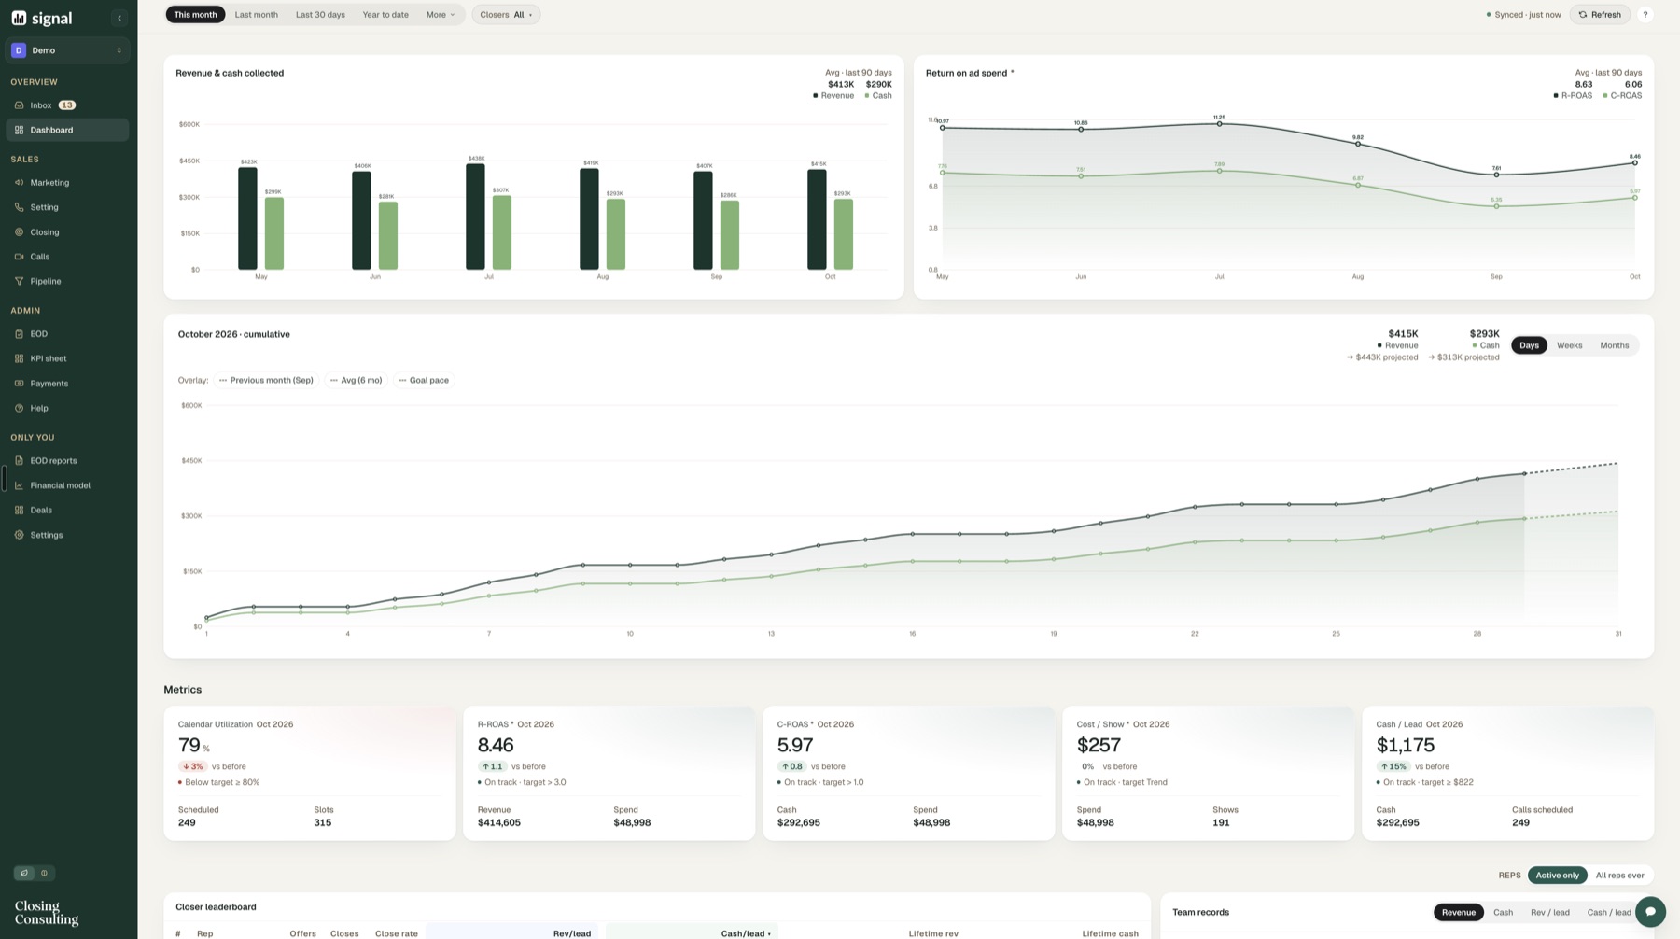Screen dimensions: 1680x939
Task: Select the Last 30 days range
Action: click(320, 15)
